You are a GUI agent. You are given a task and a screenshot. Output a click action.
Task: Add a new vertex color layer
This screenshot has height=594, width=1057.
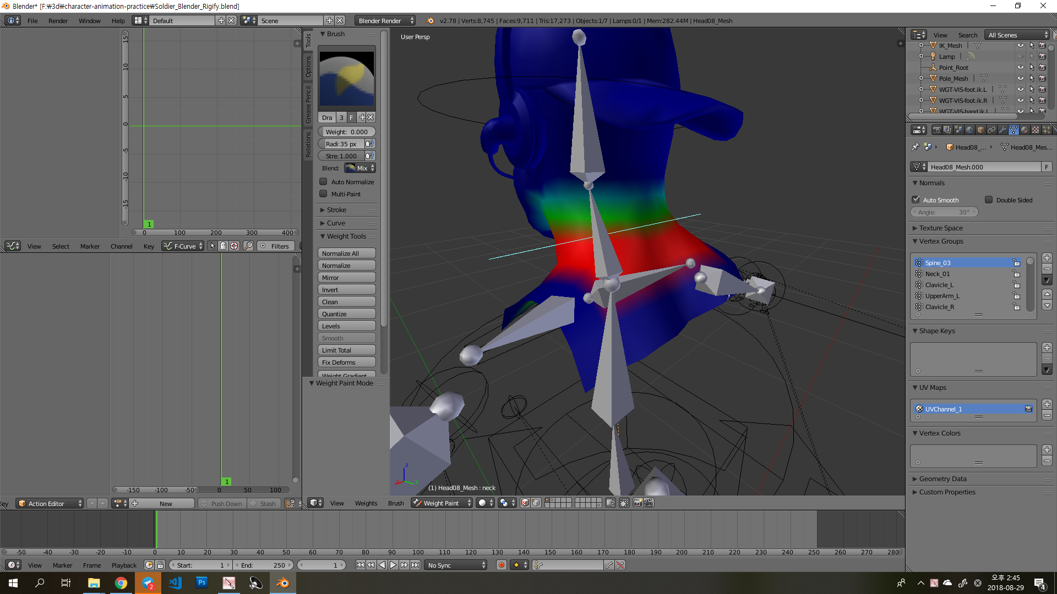tap(1047, 450)
